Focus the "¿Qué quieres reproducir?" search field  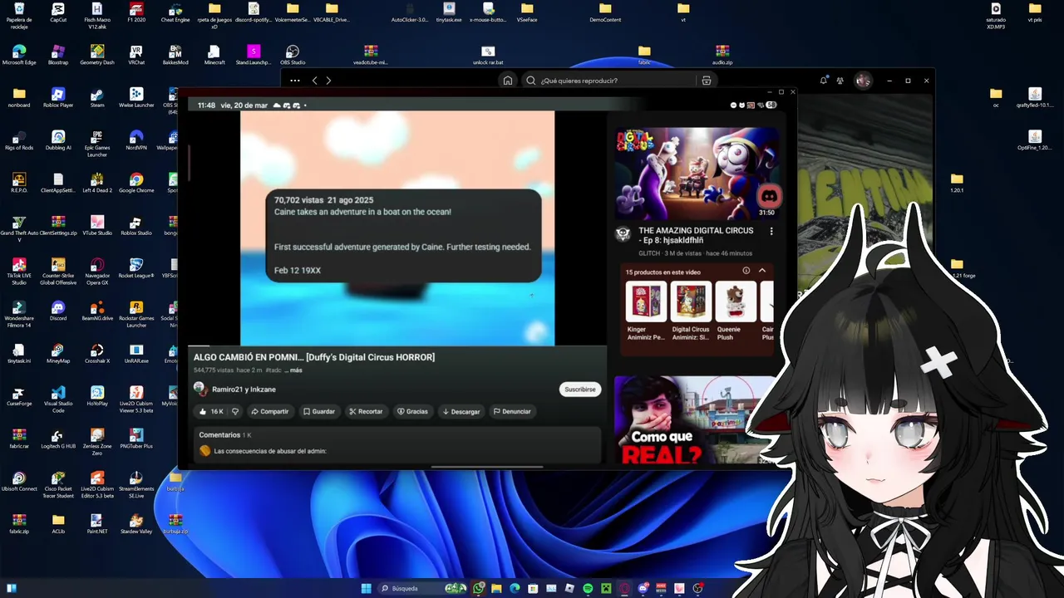pyautogui.click(x=612, y=81)
